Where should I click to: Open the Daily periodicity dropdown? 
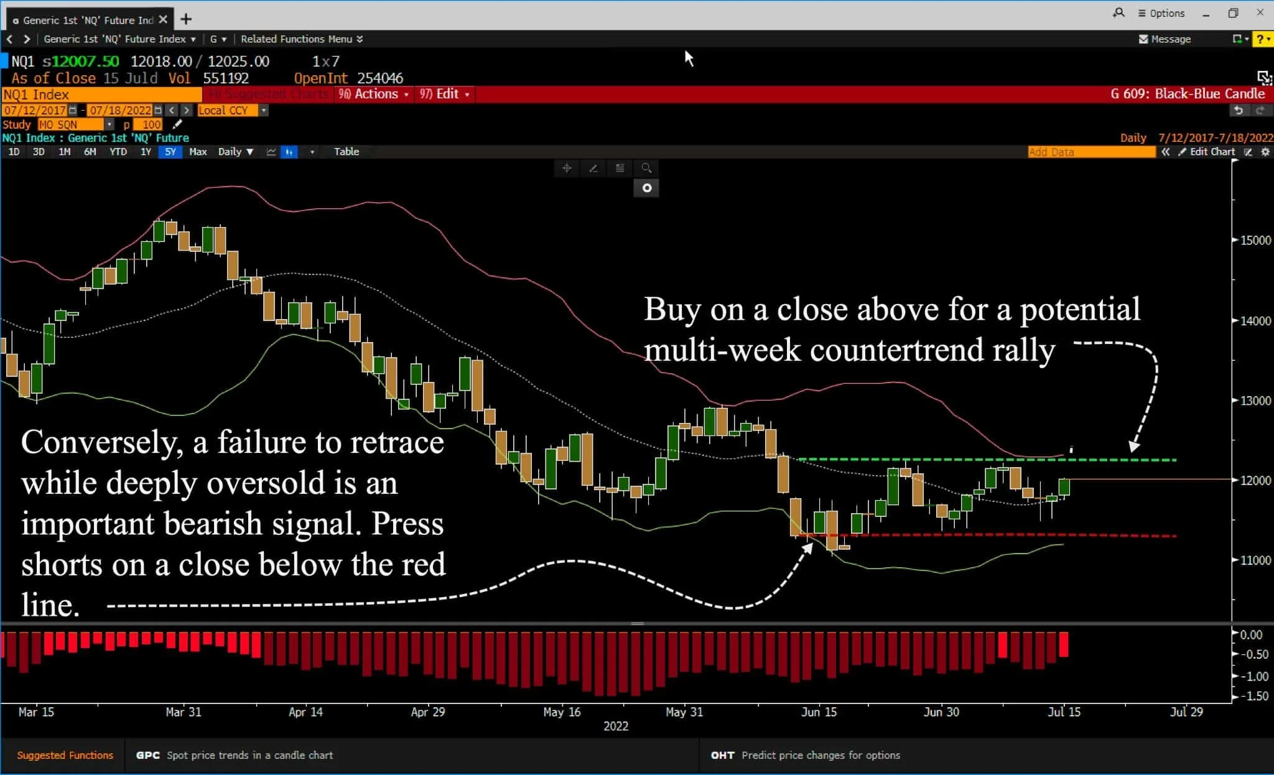tap(236, 152)
